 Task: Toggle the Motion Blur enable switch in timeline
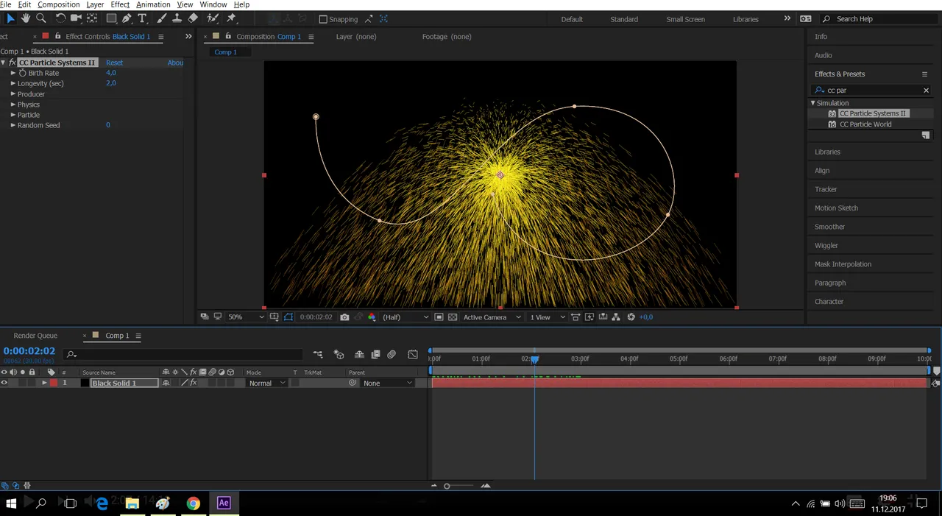[392, 355]
